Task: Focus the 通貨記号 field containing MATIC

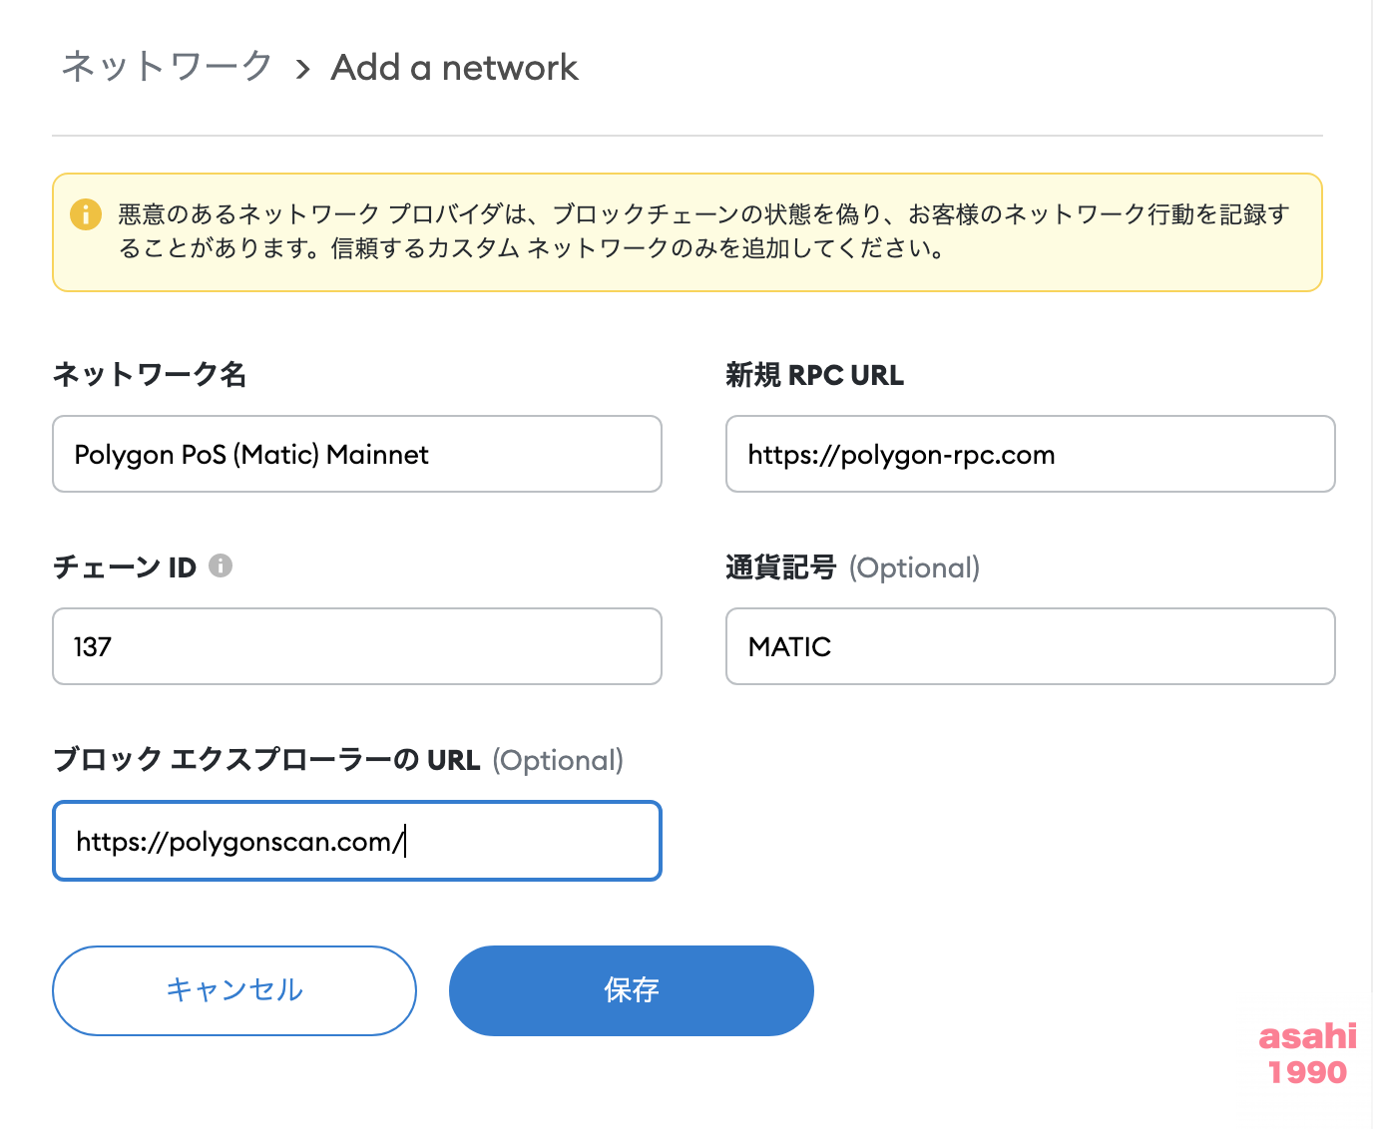Action: coord(1030,646)
